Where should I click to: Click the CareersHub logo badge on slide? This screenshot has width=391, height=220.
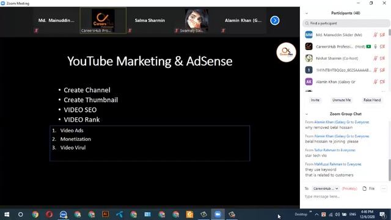point(286,53)
